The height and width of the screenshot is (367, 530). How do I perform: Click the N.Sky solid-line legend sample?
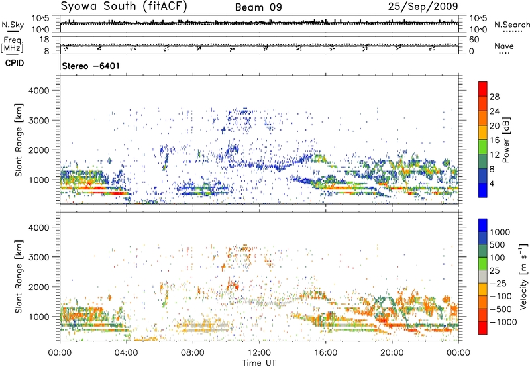click(13, 31)
